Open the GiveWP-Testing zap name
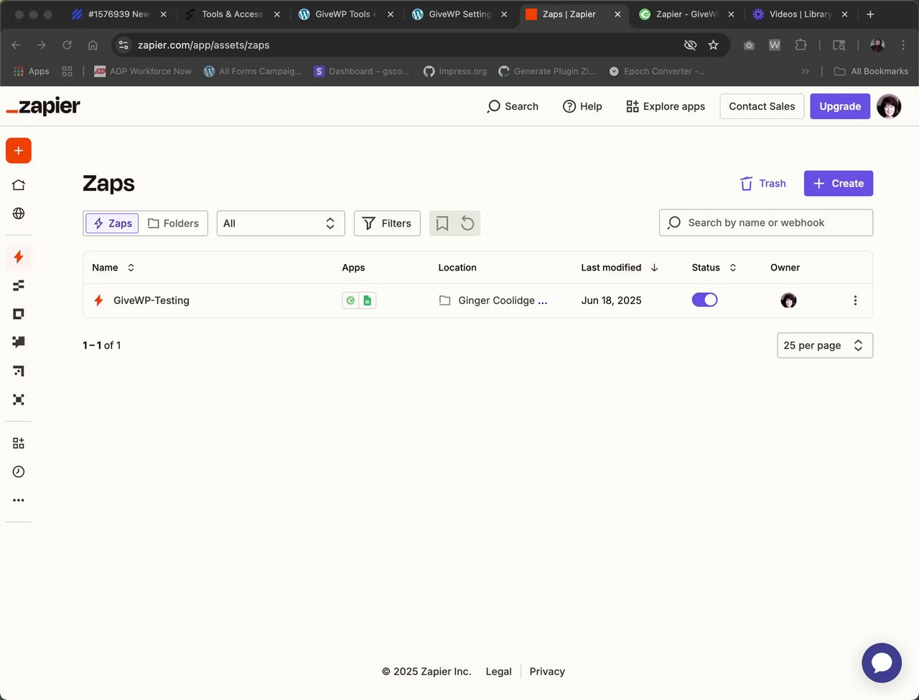Image resolution: width=919 pixels, height=700 pixels. pos(151,301)
